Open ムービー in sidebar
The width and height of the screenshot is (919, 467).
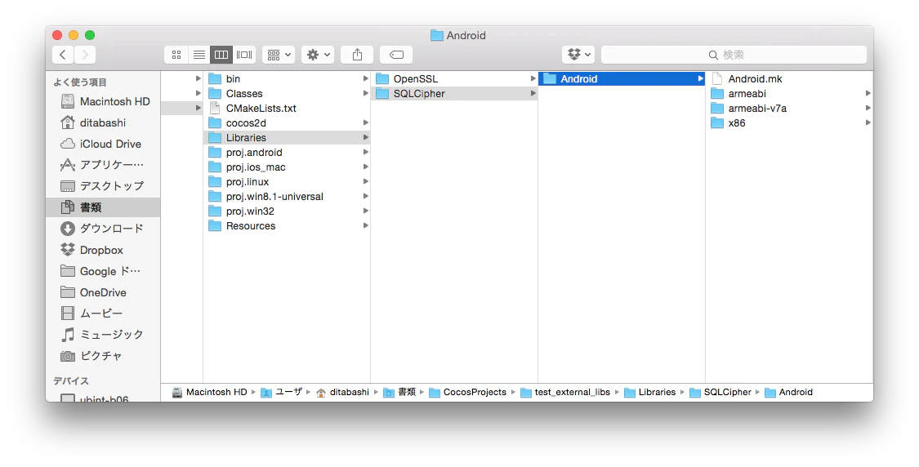click(x=103, y=314)
